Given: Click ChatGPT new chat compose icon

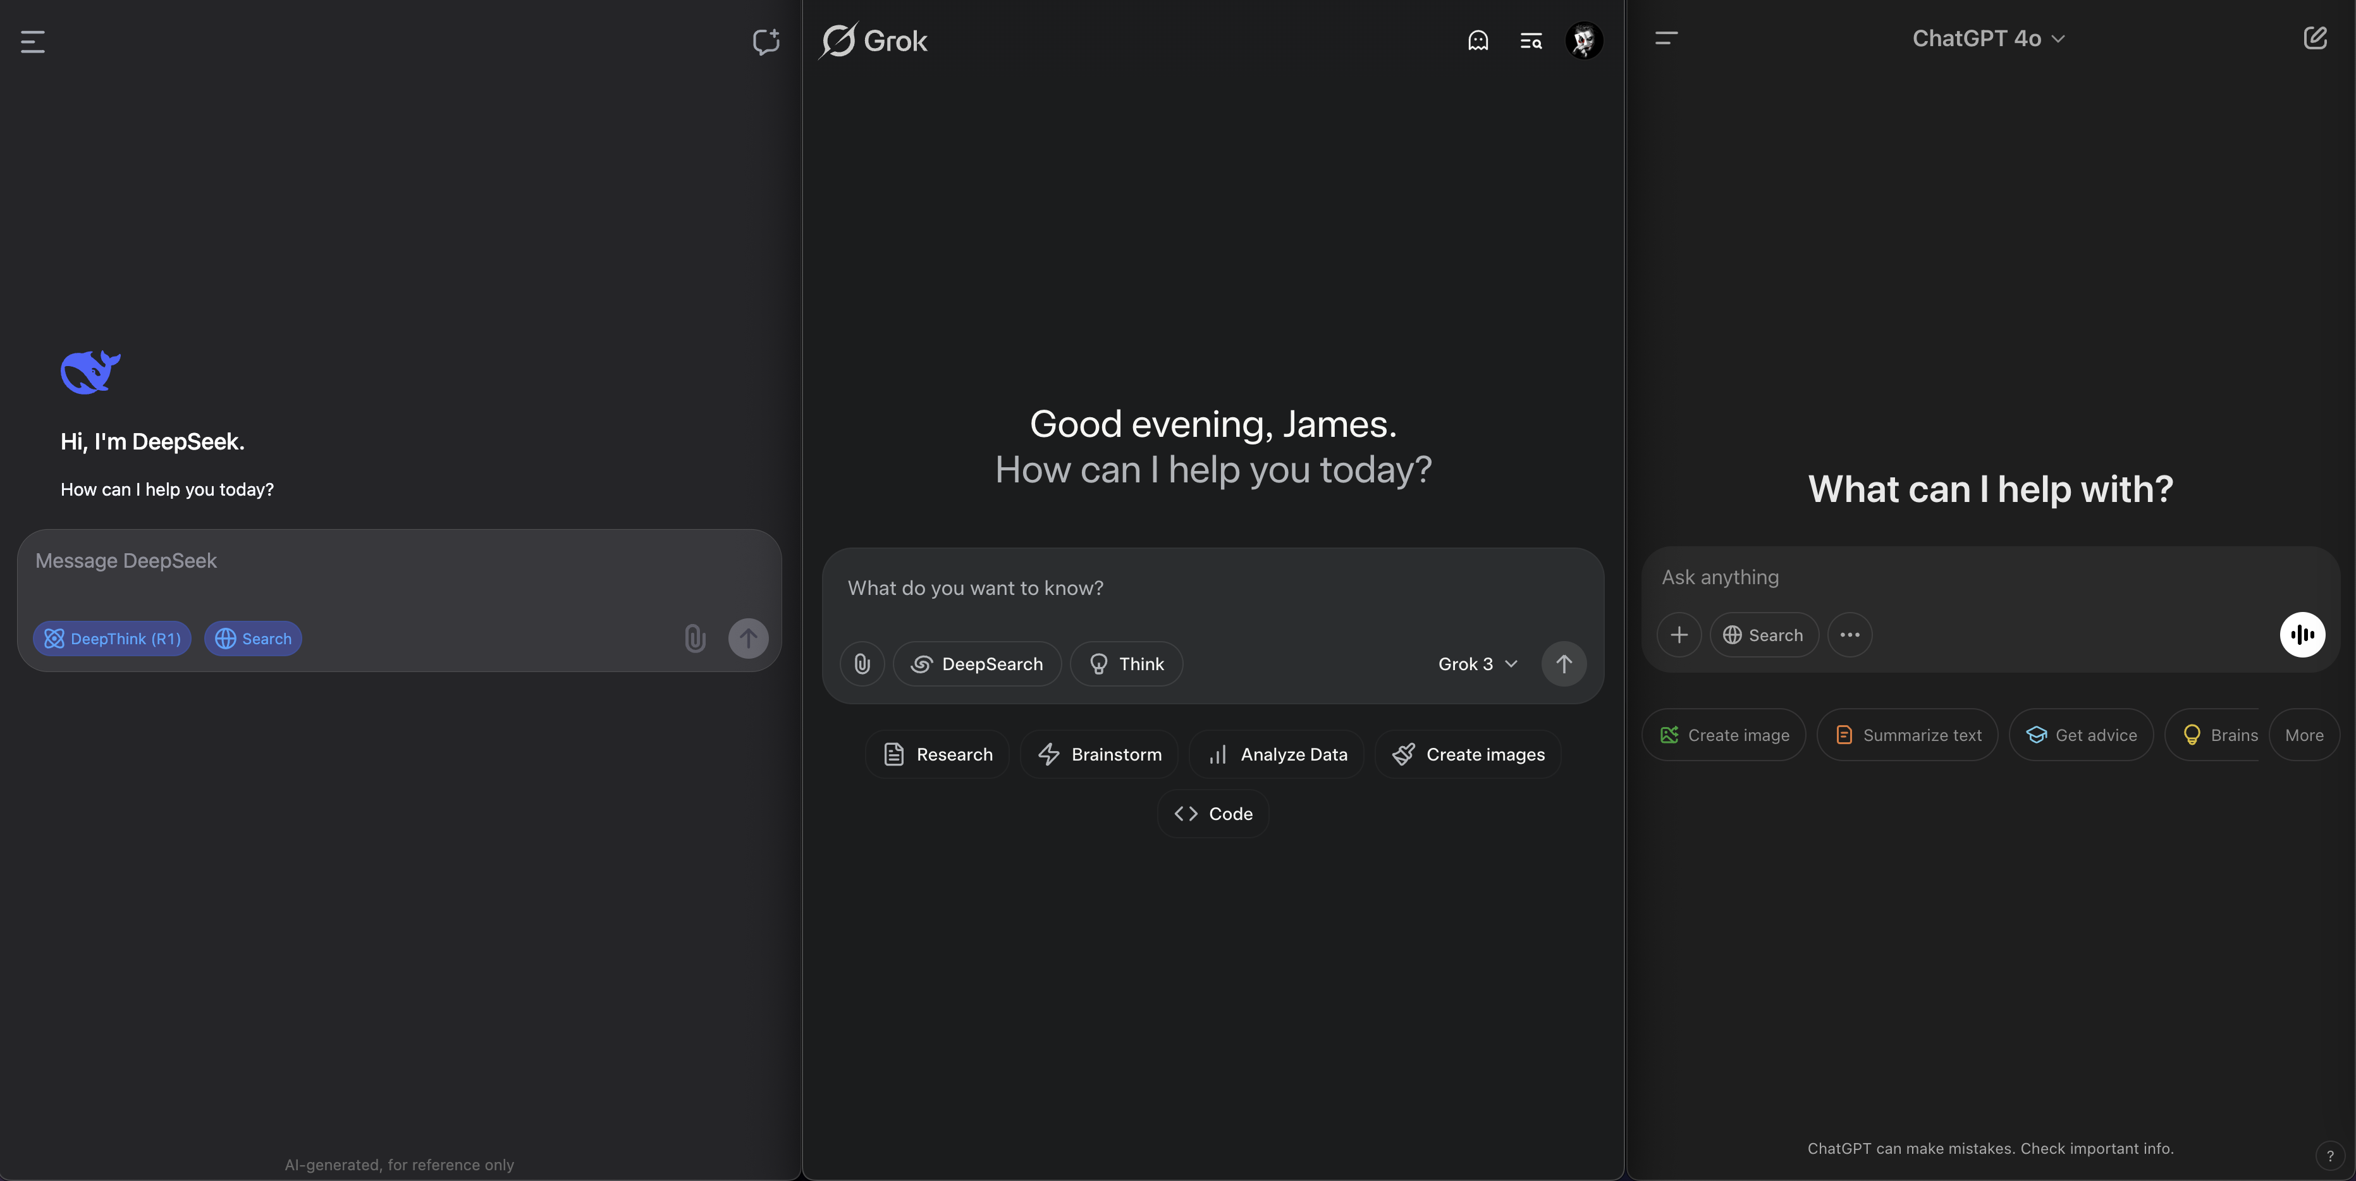Looking at the screenshot, I should (2314, 39).
